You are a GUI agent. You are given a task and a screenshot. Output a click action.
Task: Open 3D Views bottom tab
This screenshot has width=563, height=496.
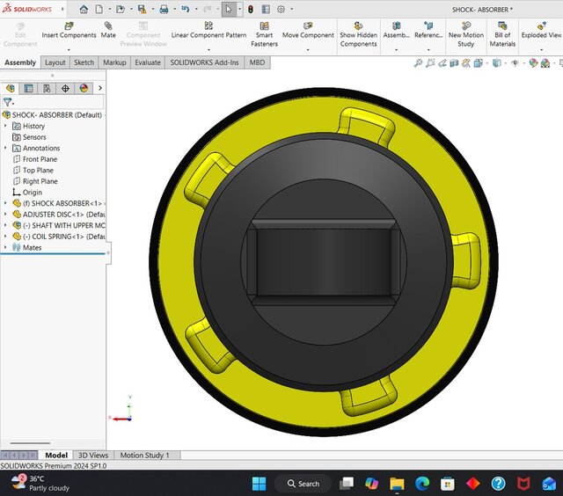[x=93, y=455]
